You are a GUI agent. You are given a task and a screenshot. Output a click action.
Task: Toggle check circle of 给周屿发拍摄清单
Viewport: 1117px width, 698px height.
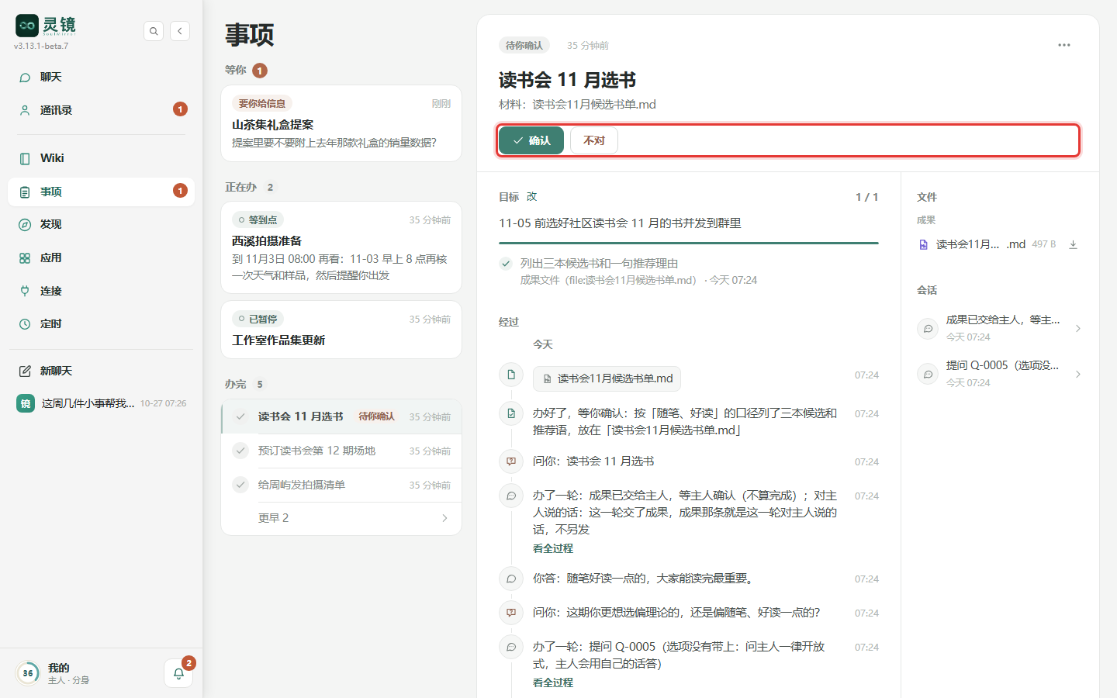click(x=240, y=485)
